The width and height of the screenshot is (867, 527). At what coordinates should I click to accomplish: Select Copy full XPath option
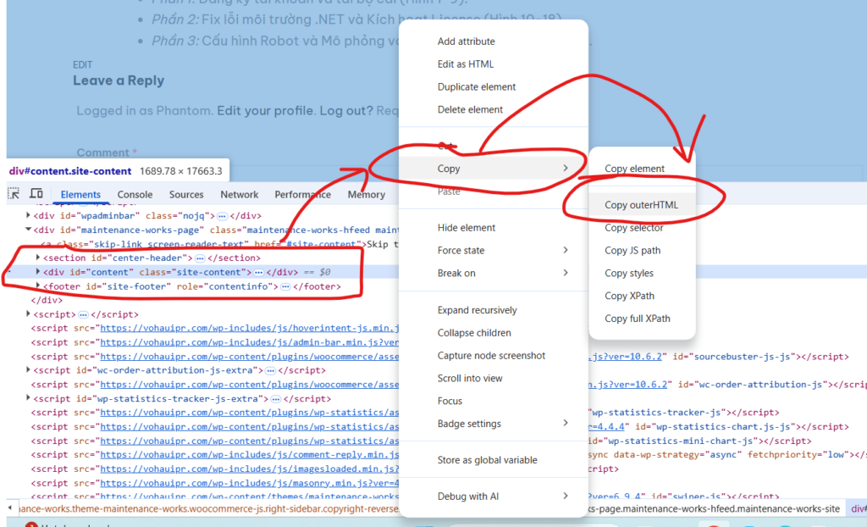637,319
